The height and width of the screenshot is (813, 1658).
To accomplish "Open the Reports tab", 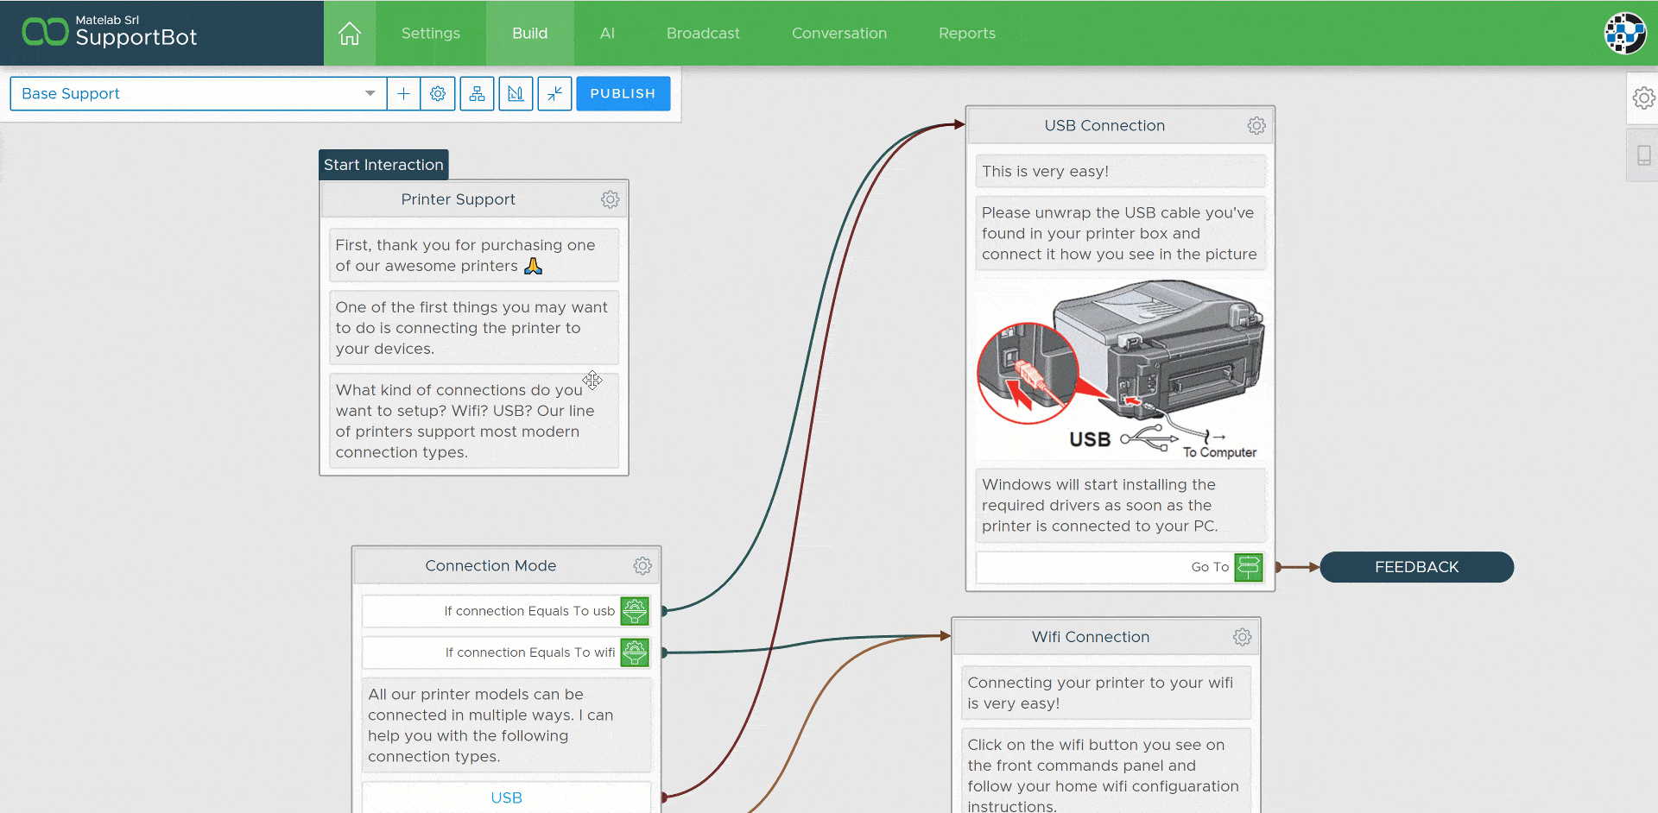I will (967, 33).
